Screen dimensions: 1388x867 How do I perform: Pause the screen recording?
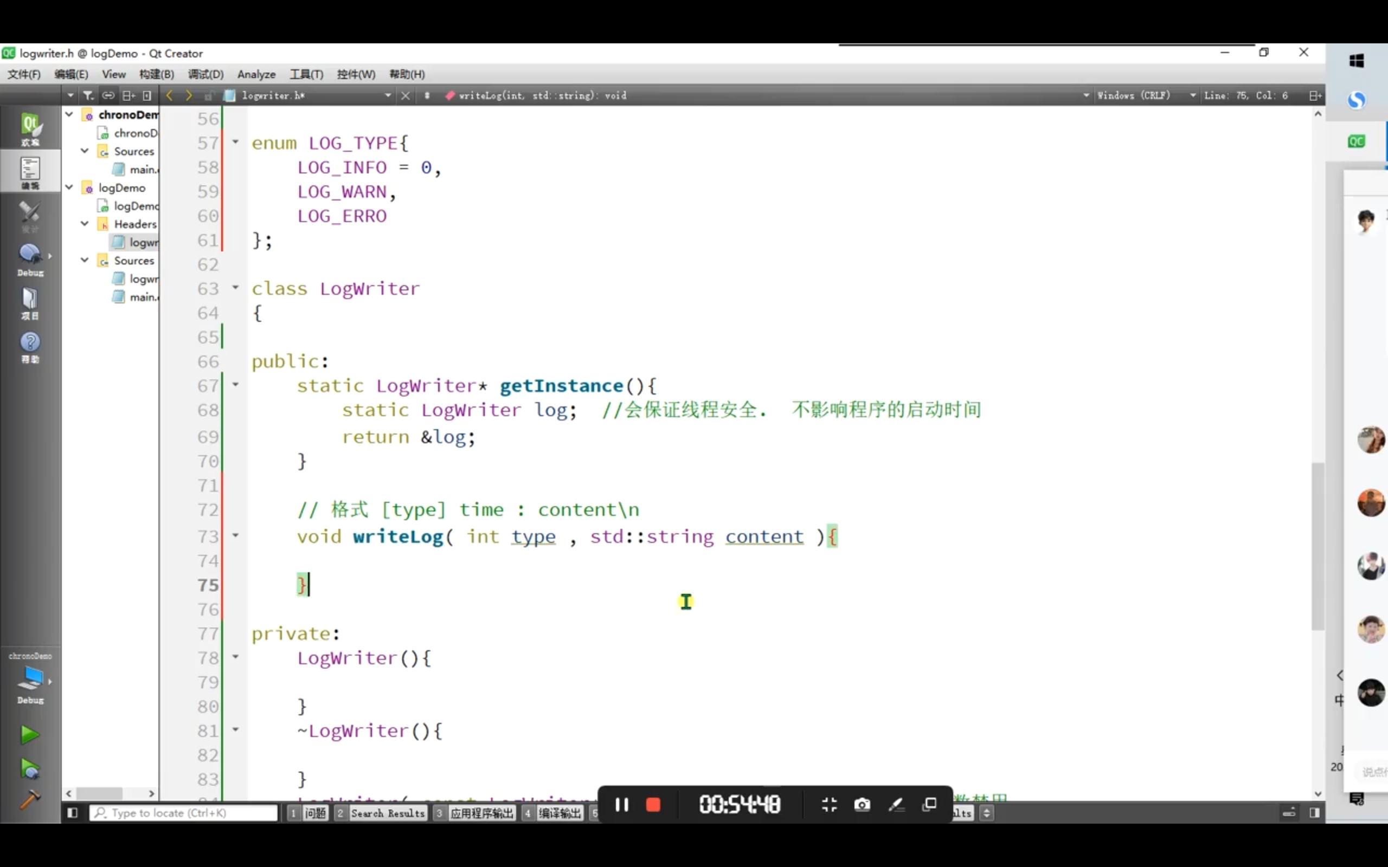622,805
